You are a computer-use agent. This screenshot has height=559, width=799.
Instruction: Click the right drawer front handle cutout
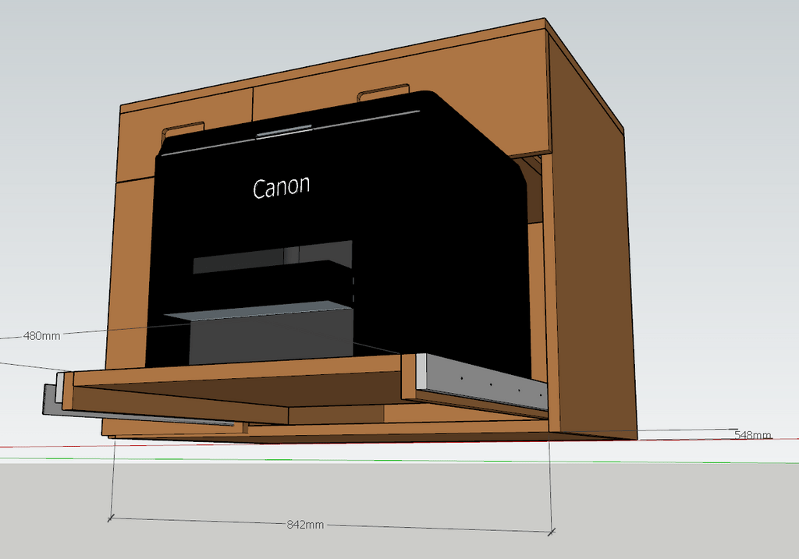click(x=383, y=93)
